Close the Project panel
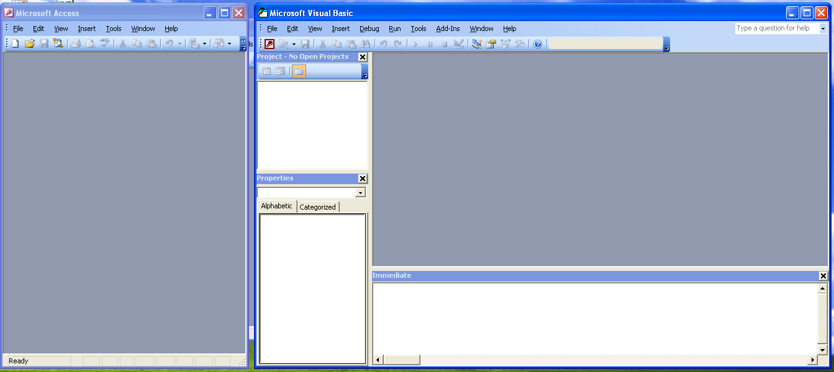The image size is (834, 372). point(363,57)
